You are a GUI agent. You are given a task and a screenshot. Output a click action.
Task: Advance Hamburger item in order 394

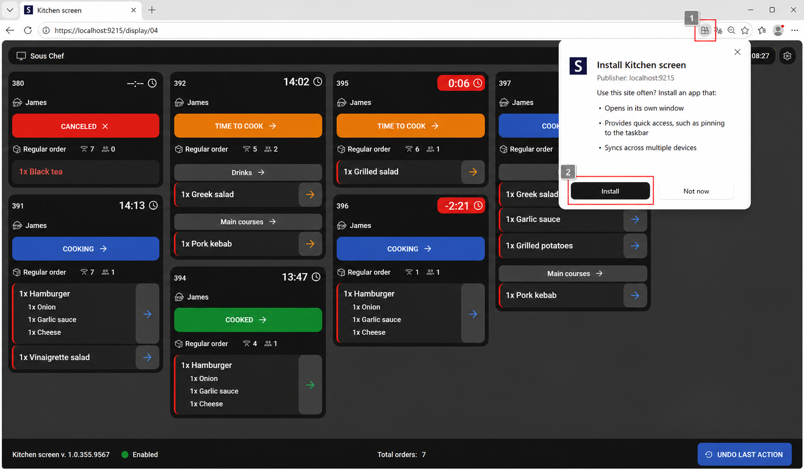[x=310, y=385]
